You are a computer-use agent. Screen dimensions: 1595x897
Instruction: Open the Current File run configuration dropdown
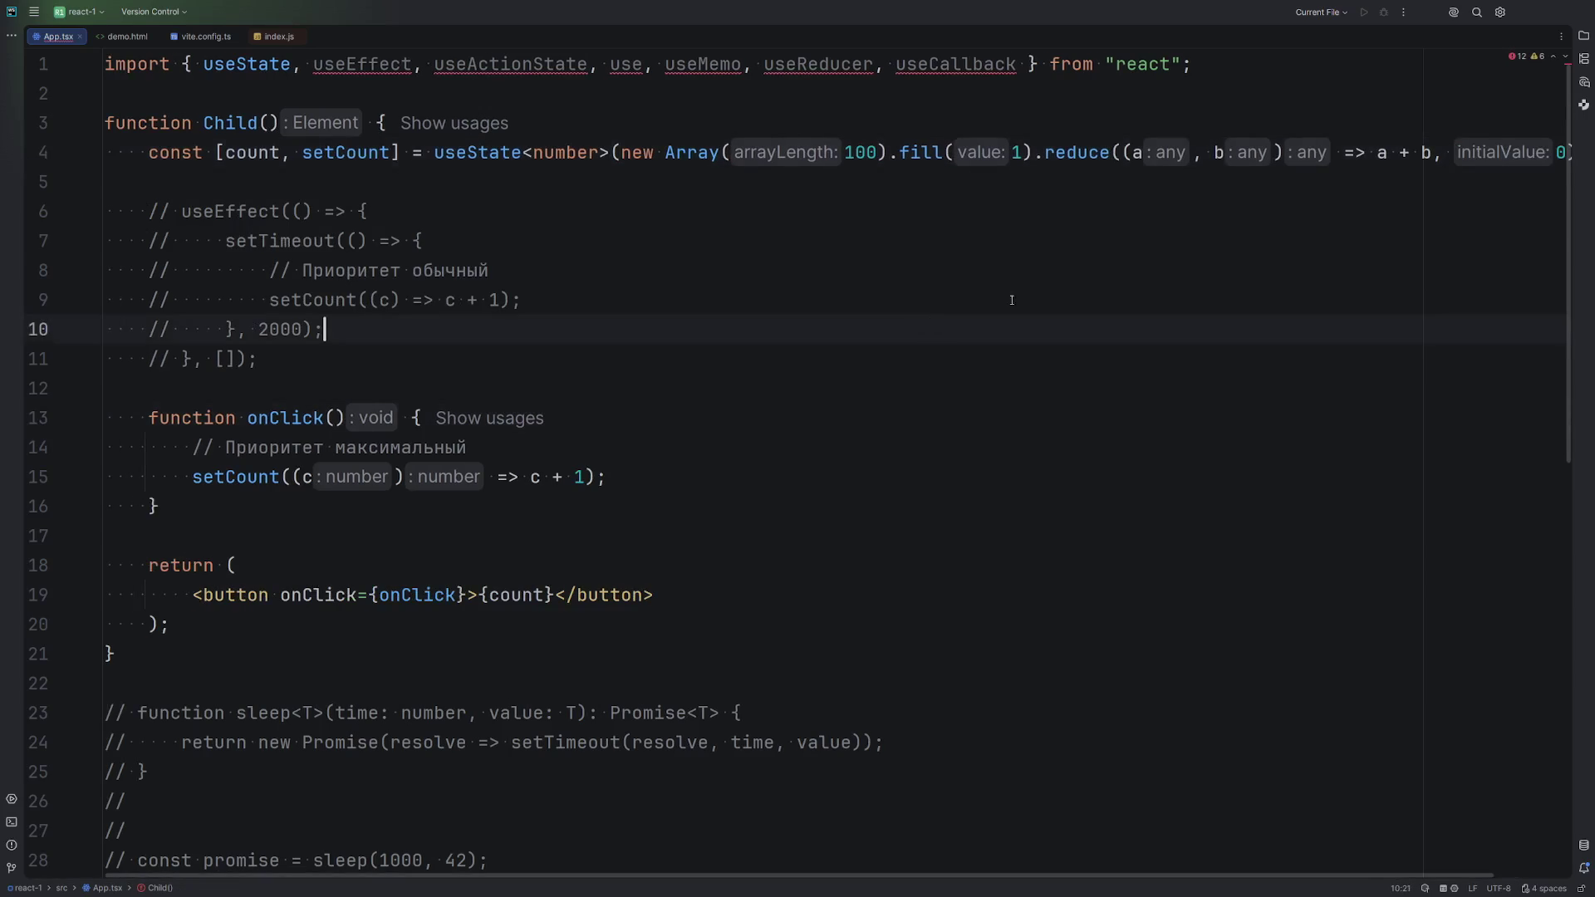click(1321, 12)
